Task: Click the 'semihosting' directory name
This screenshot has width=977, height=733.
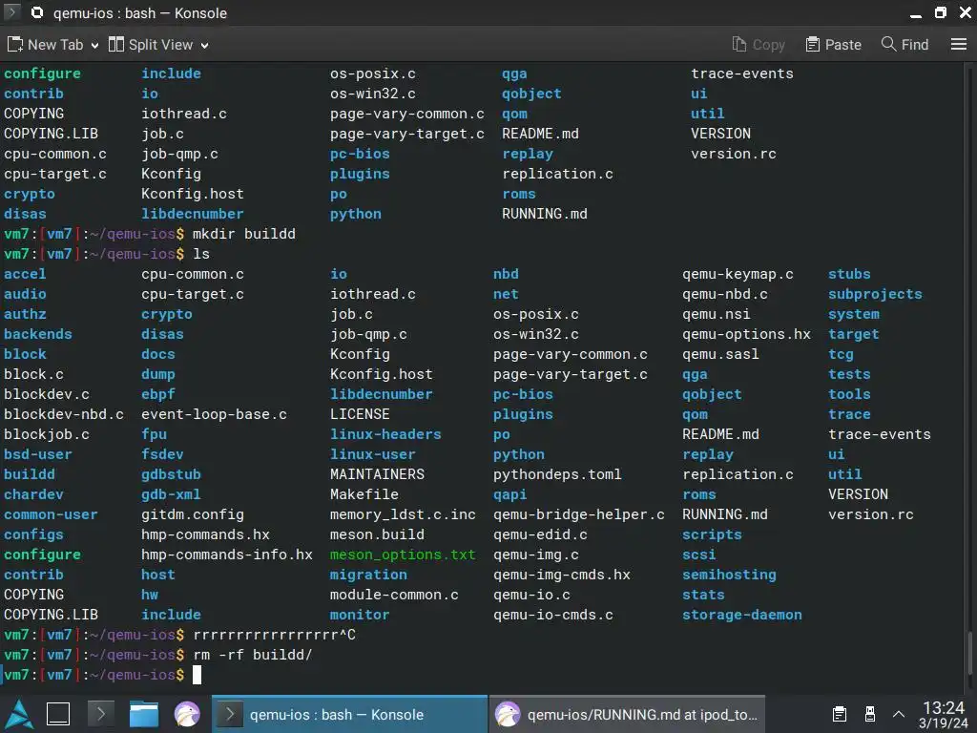Action: point(729,575)
